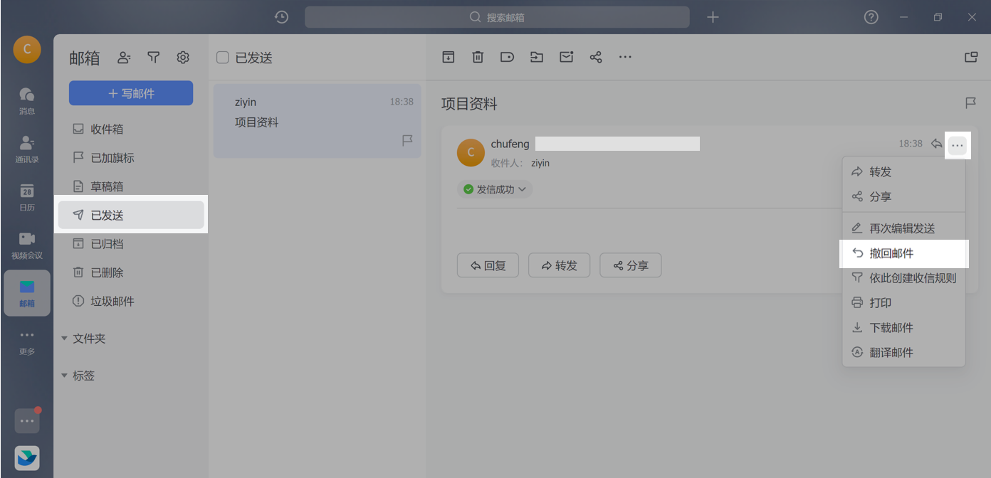Choose 下载邮件 menu item
991x478 pixels.
point(903,328)
